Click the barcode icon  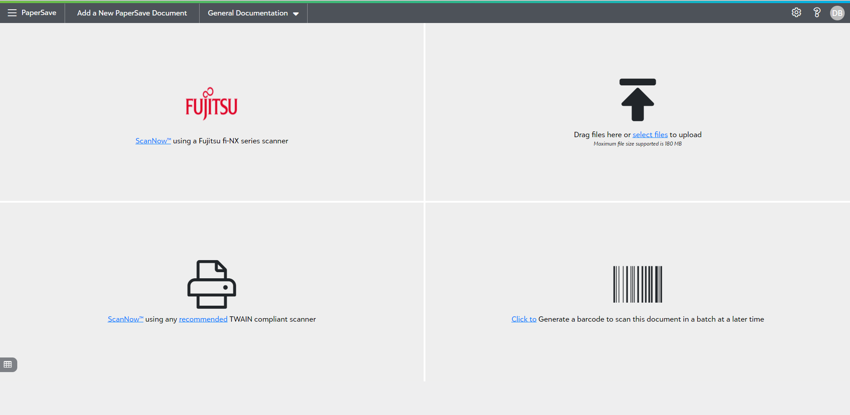(x=637, y=284)
